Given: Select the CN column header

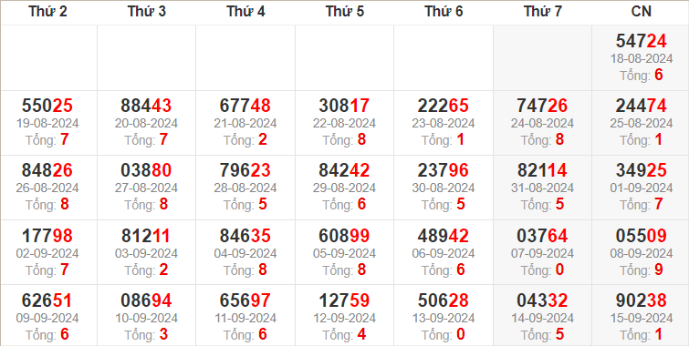Looking at the screenshot, I should click(x=642, y=12).
